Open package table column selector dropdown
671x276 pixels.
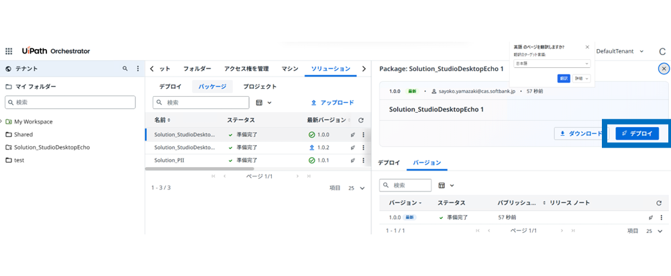pos(263,103)
